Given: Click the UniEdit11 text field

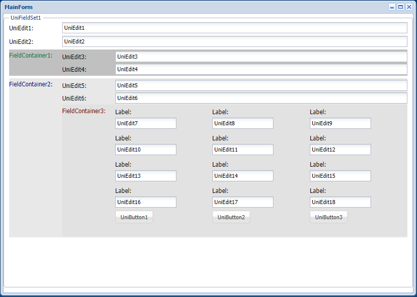Looking at the screenshot, I should [x=243, y=150].
